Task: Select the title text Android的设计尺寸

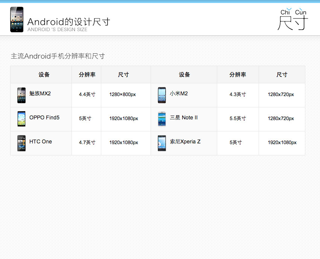Action: coord(69,22)
